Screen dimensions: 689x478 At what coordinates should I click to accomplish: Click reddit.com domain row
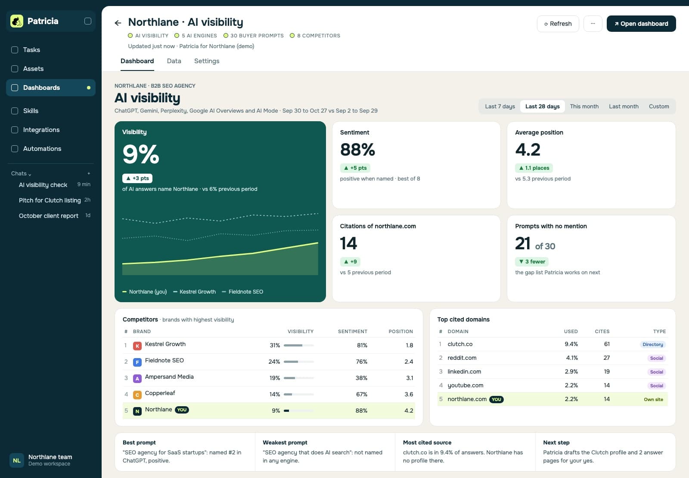tap(552, 358)
